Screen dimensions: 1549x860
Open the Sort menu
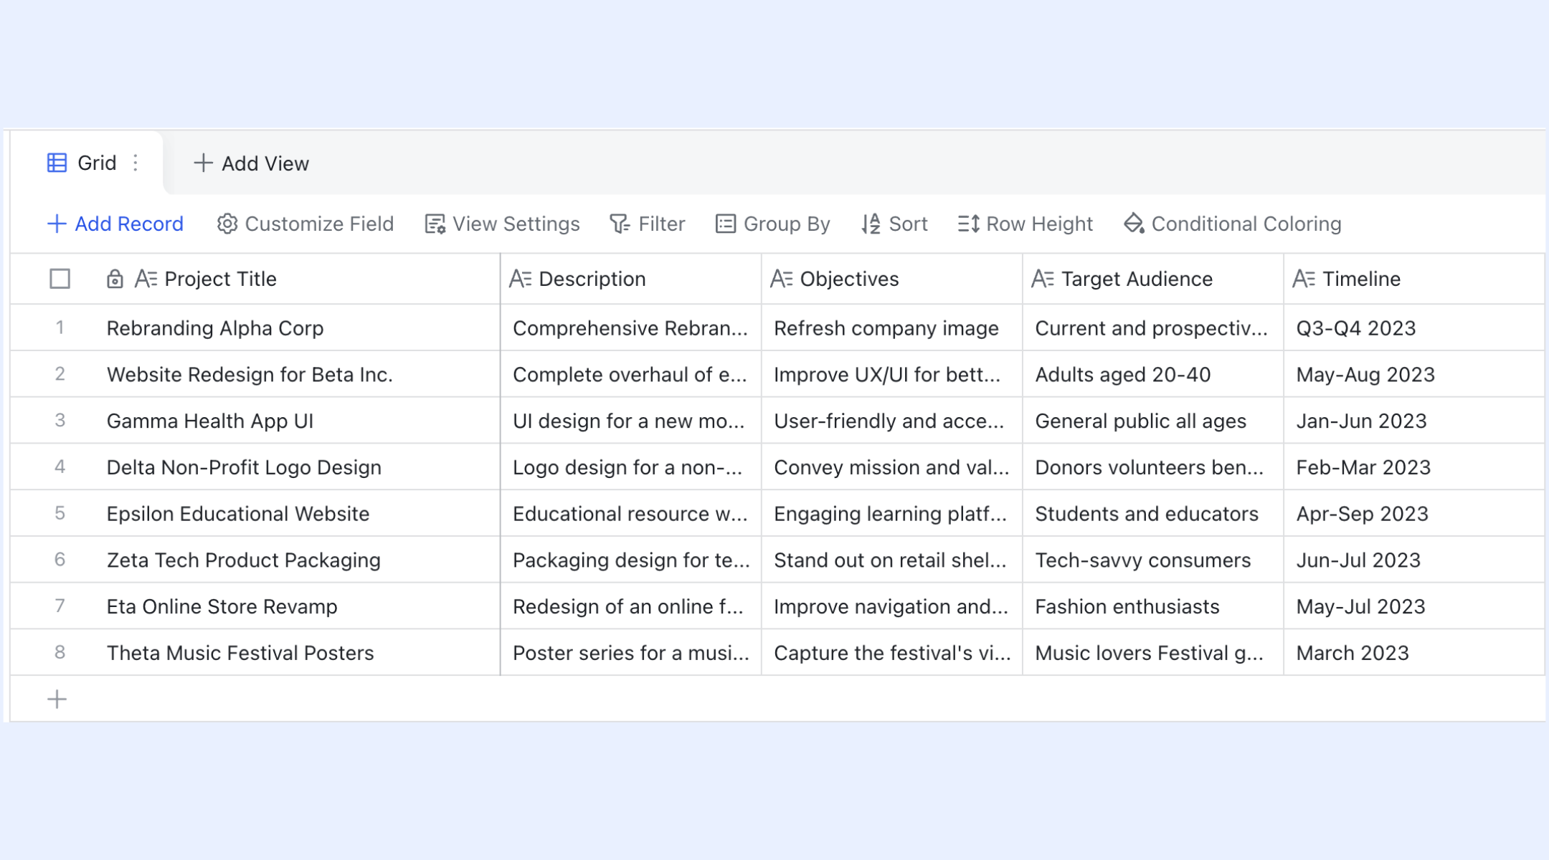(894, 224)
